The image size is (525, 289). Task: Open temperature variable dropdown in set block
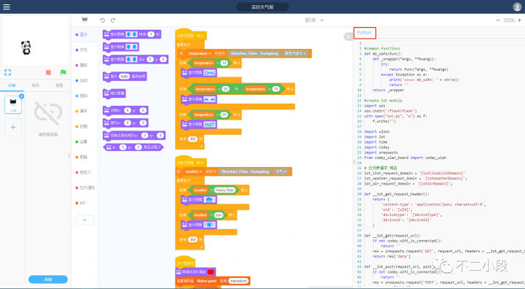click(x=199, y=53)
